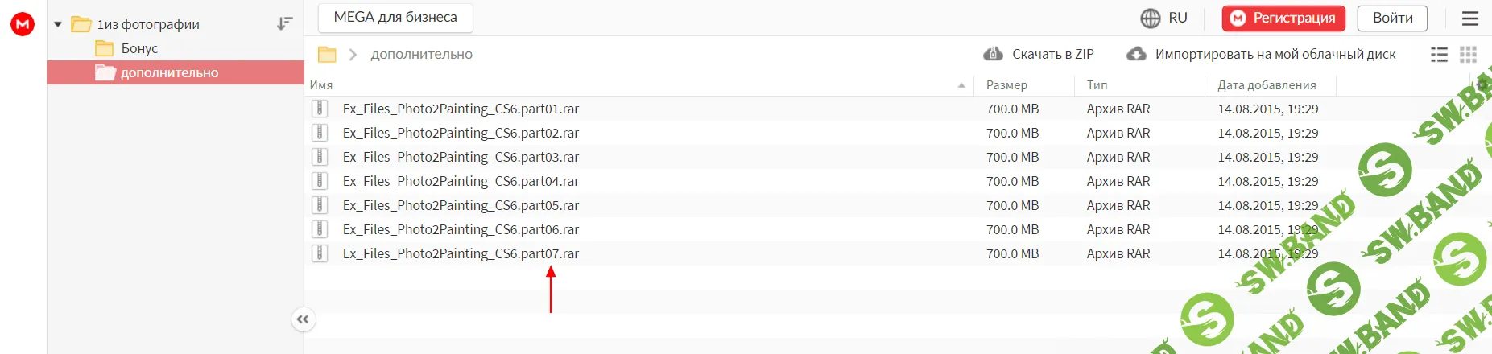Click Скачать в ZIP download button
This screenshot has height=354, width=1492.
tap(1039, 55)
